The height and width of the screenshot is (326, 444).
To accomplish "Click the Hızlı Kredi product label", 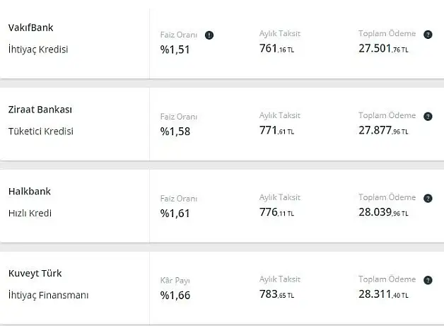I will point(30,213).
